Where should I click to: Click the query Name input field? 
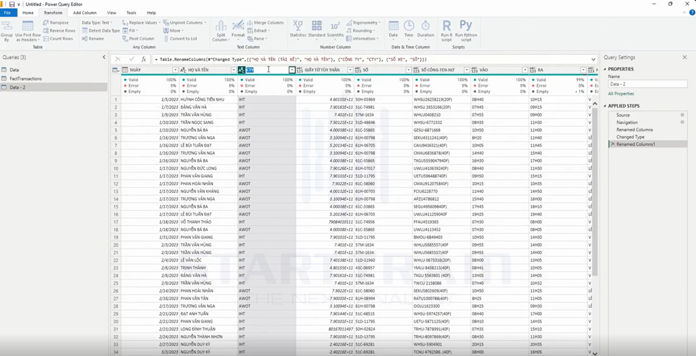(647, 84)
